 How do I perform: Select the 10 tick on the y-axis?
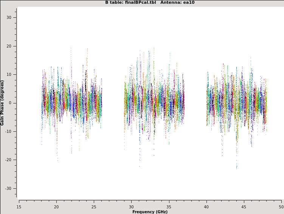pos(9,74)
